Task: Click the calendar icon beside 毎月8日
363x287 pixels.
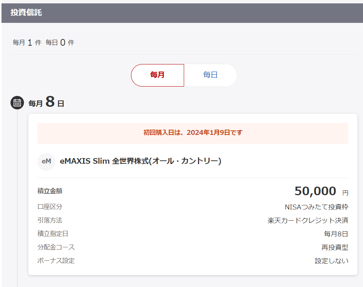Action: (17, 102)
